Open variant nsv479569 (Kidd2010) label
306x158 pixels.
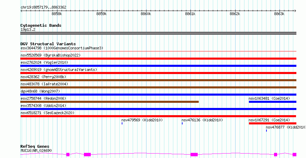(142, 120)
